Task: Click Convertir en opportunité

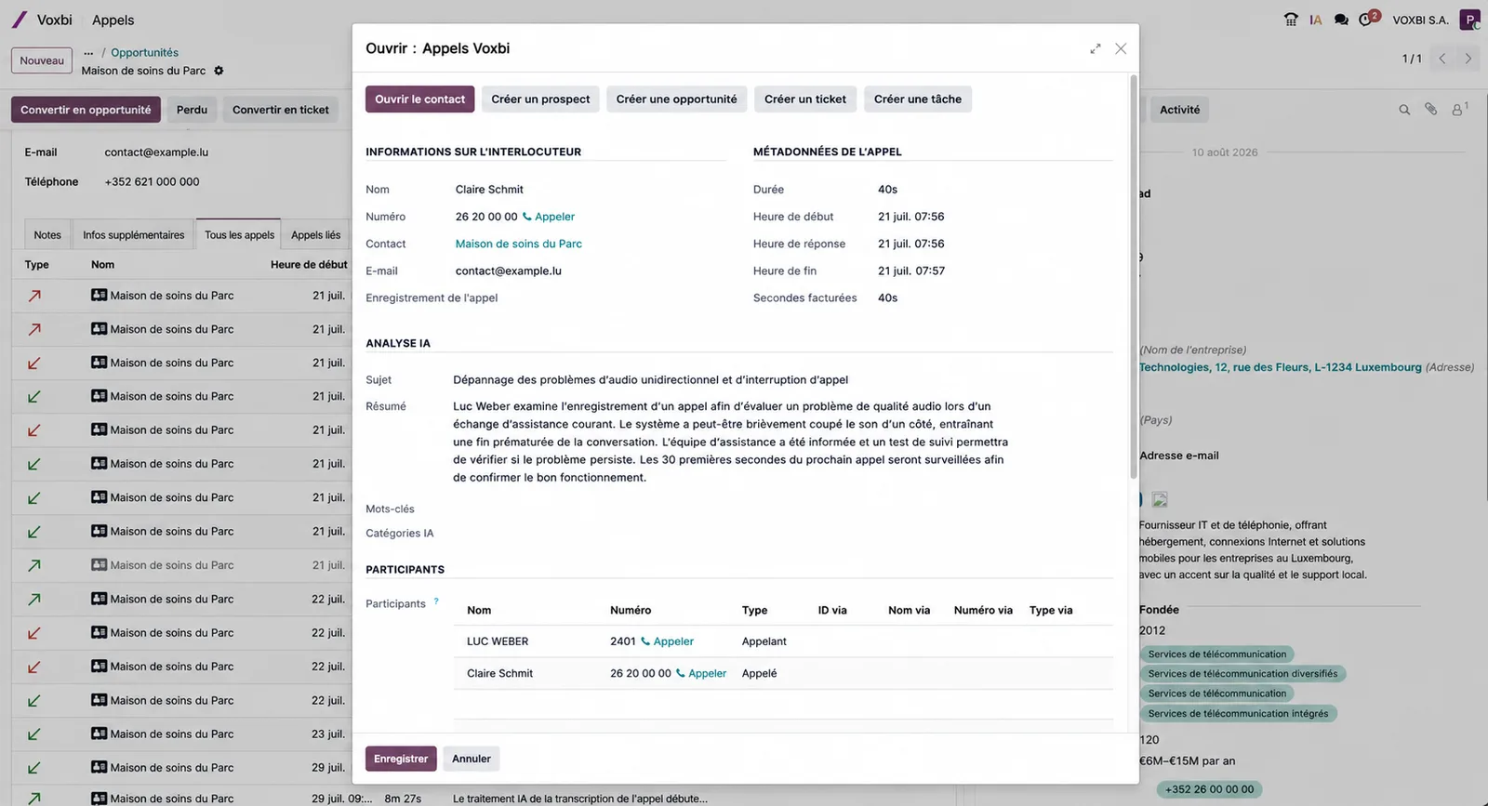Action: [86, 110]
